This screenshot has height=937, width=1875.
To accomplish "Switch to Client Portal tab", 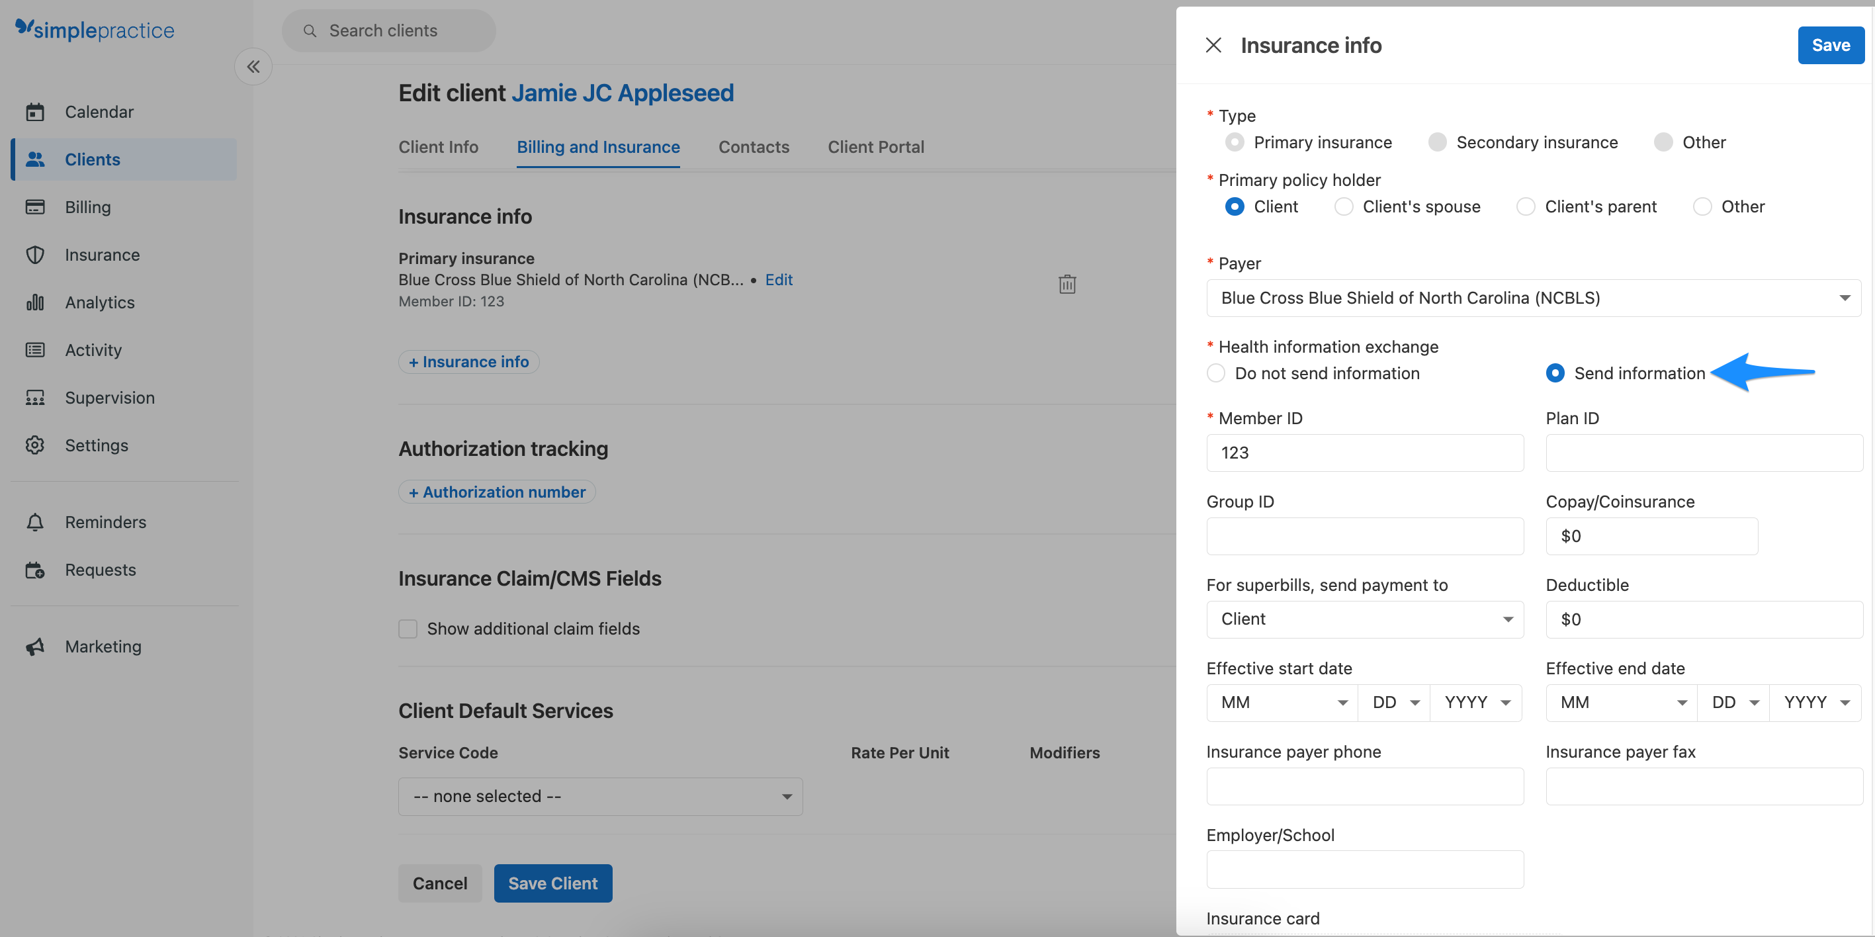I will pyautogui.click(x=875, y=147).
